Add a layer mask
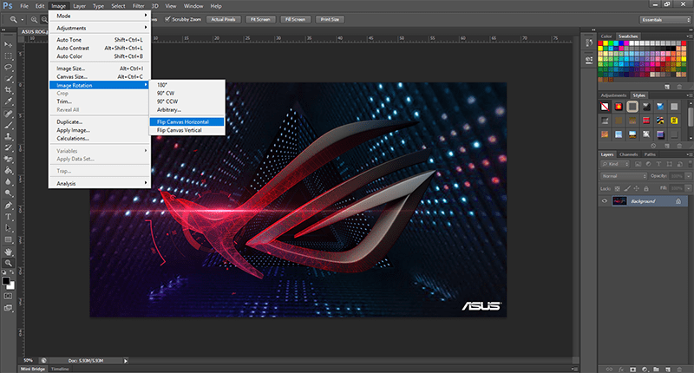Screen dimensions: 694x373 click(x=633, y=369)
